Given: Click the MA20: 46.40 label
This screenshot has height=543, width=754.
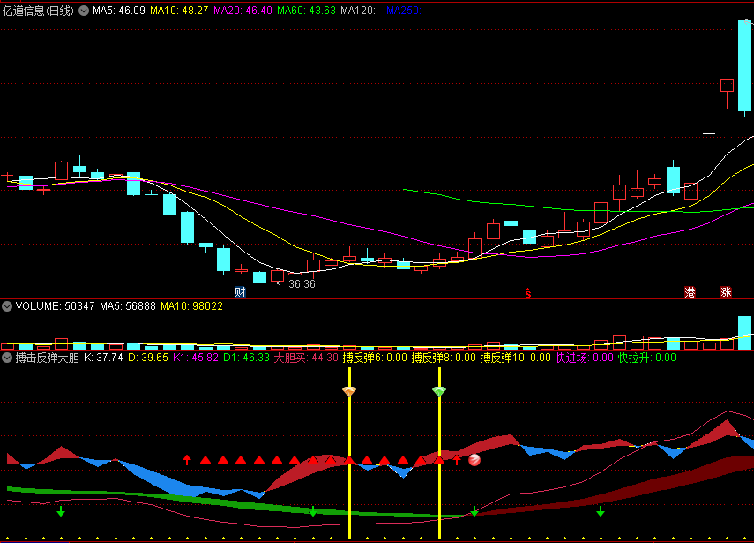Looking at the screenshot, I should point(243,11).
